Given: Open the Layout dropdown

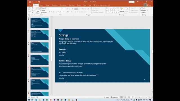Looking at the screenshot, I should [x=44, y=8].
